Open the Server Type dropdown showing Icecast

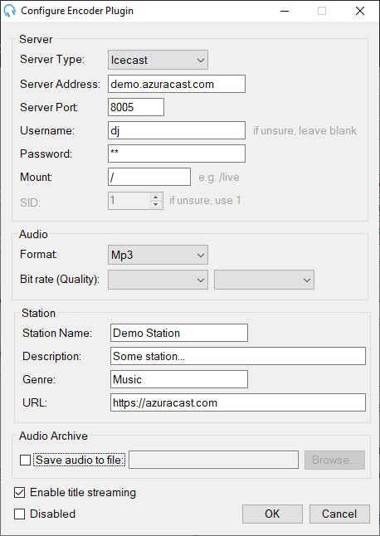[158, 60]
